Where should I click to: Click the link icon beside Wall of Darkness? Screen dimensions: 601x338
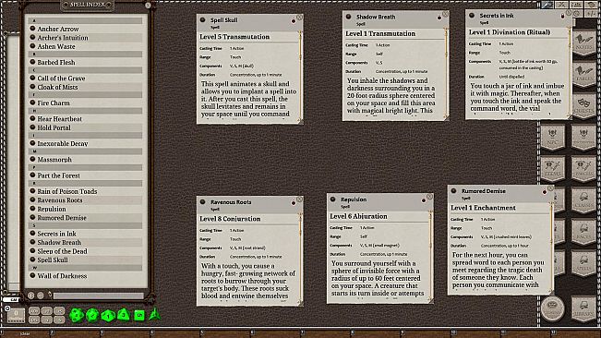[x=32, y=275]
